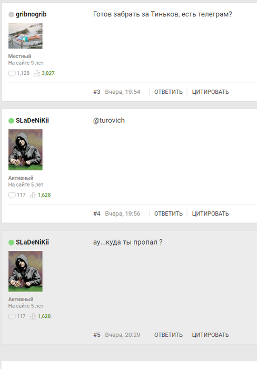The image size is (257, 369).
Task: Open SLaDeNiKii username link in post #4
Action: pyautogui.click(x=32, y=121)
